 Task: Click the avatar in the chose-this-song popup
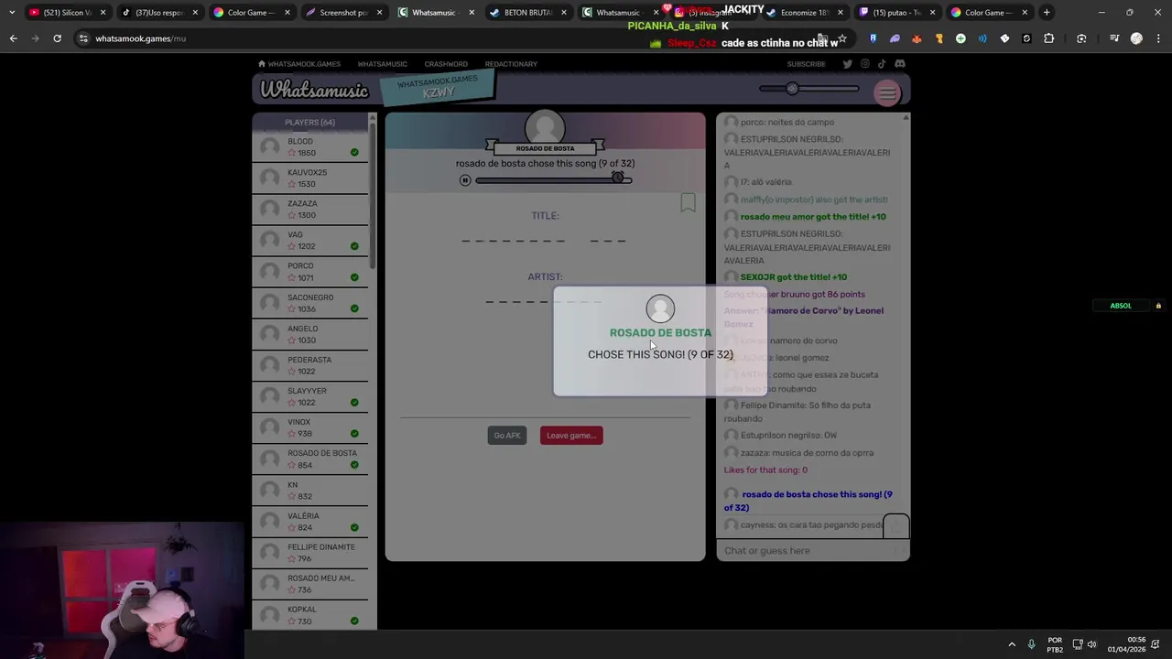[660, 309]
